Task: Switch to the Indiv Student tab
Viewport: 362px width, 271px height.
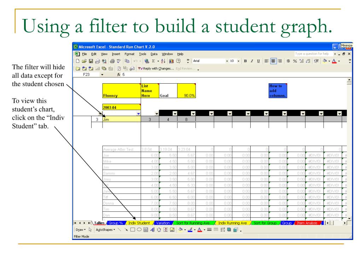Action: pos(139,223)
